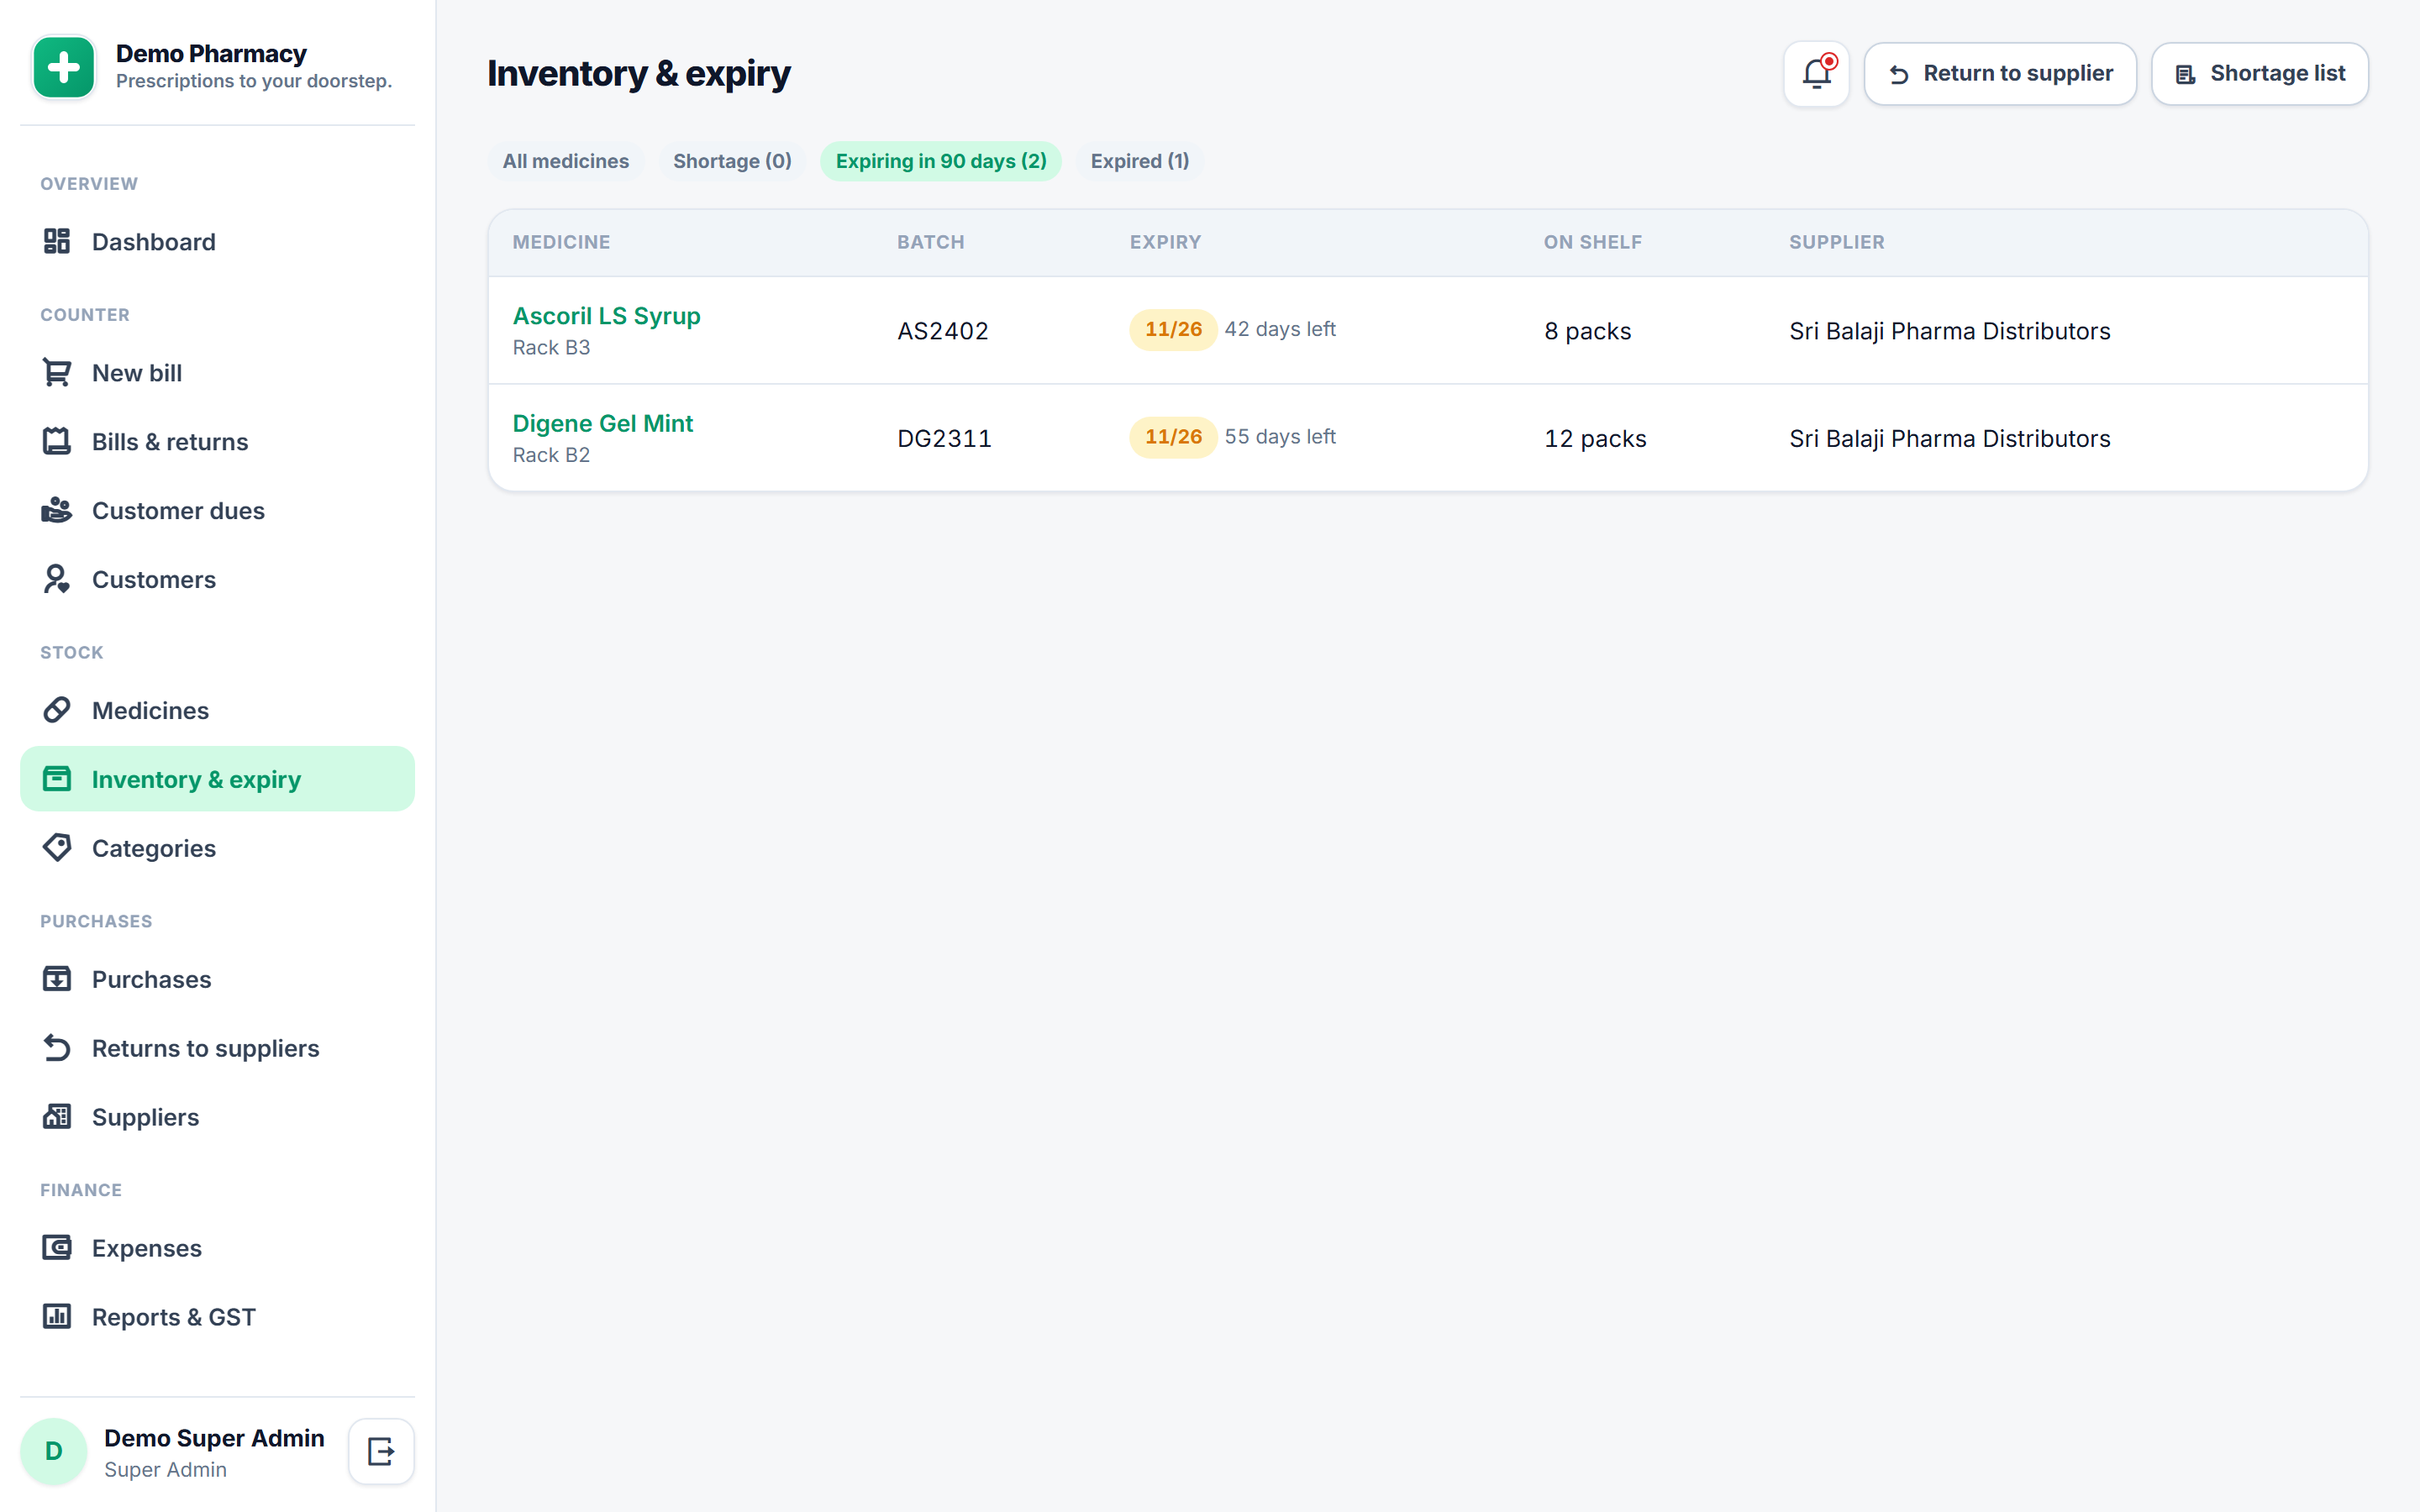This screenshot has width=2420, height=1512.
Task: Navigate to Reports & GST
Action: 217,1317
